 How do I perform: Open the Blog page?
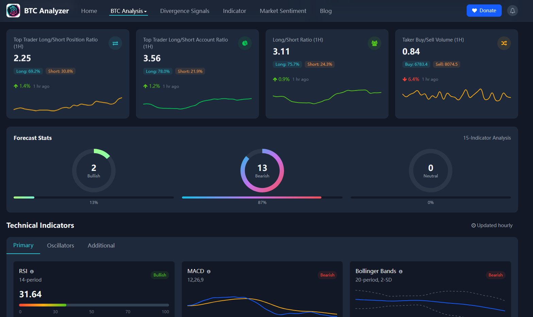tap(326, 11)
